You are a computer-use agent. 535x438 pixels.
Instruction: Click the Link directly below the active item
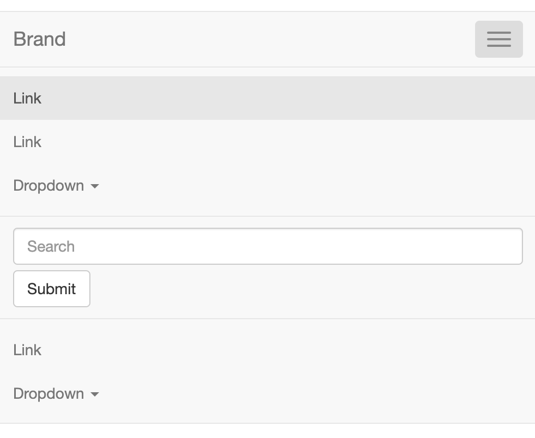tap(27, 142)
